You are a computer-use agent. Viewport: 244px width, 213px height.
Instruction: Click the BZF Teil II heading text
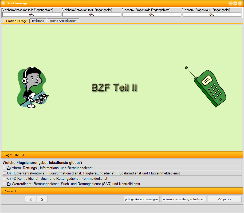114,87
